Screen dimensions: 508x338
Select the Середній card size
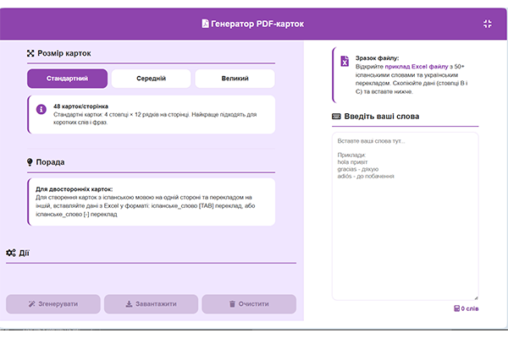151,79
